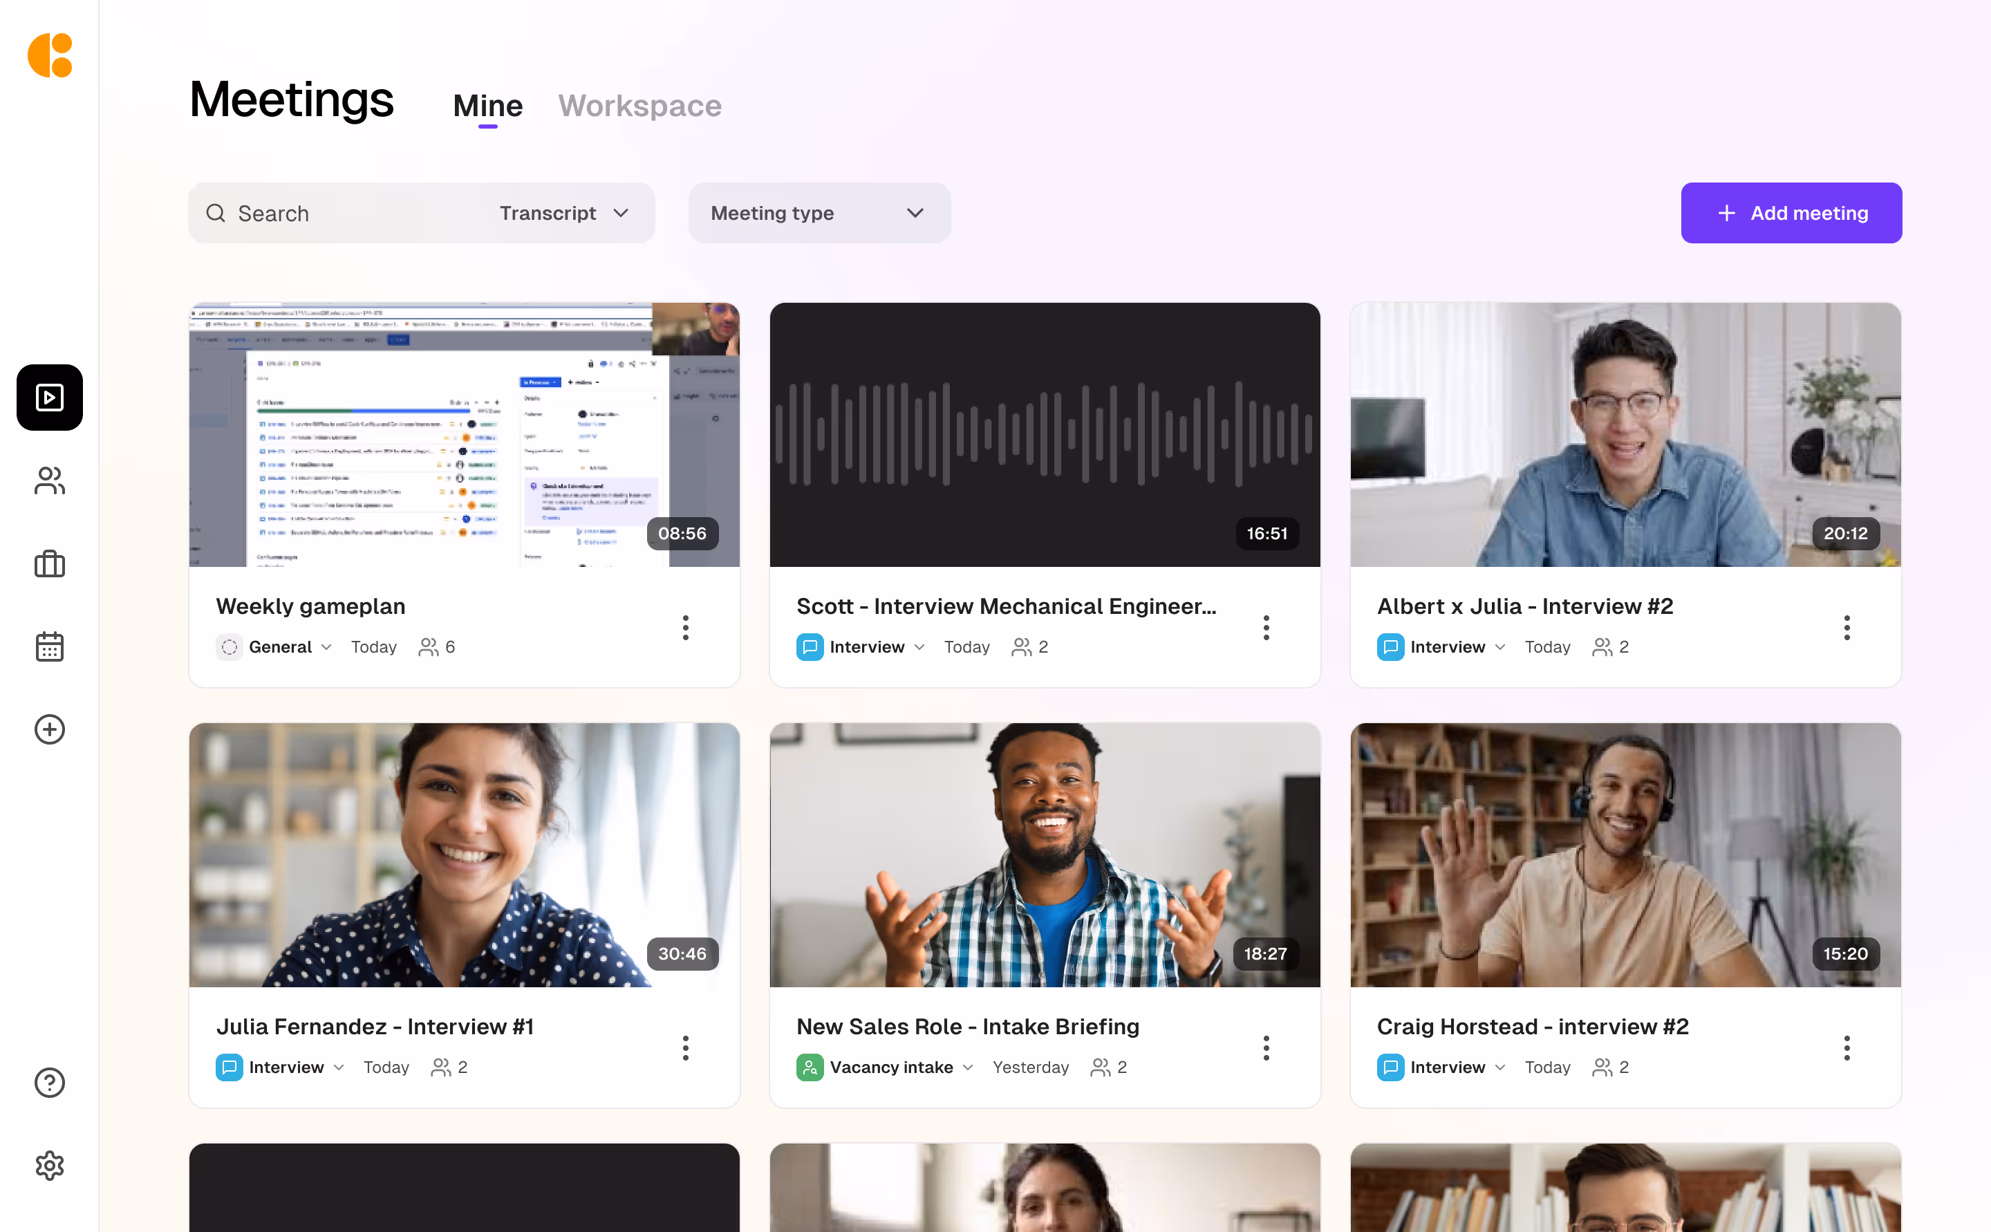
Task: Click the Add meeting button
Action: [1791, 214]
